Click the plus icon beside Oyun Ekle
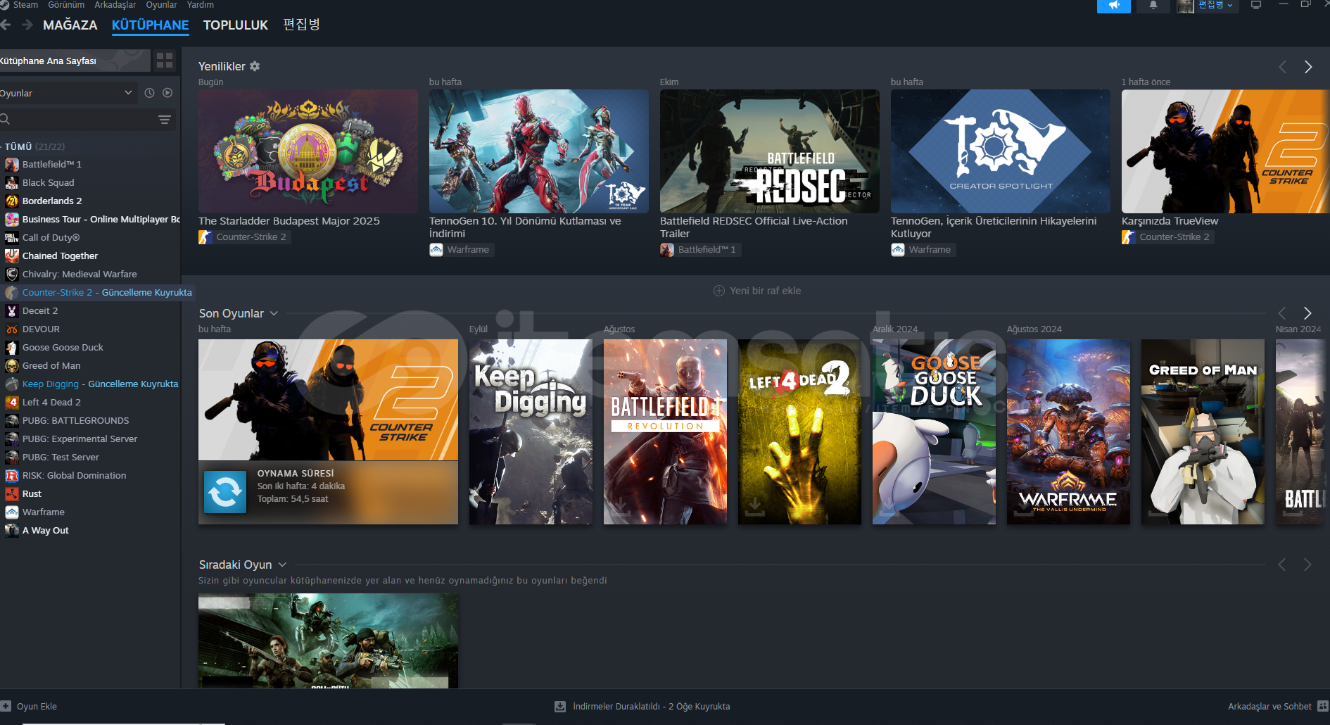Image resolution: width=1330 pixels, height=725 pixels. point(6,706)
